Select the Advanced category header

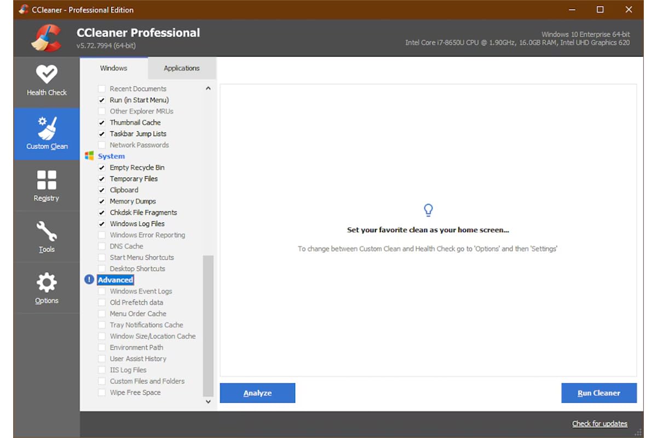(x=116, y=280)
